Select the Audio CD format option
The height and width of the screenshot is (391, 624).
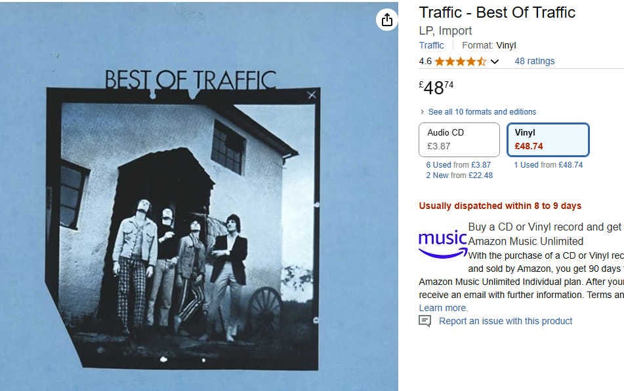458,140
